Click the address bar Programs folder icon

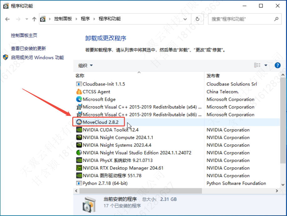click(43, 19)
